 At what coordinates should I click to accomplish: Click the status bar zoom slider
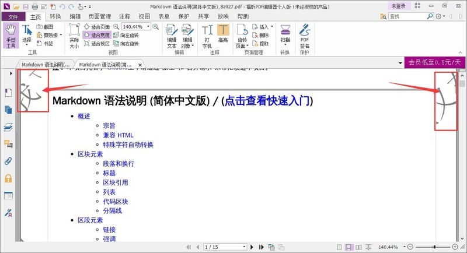coord(433,247)
